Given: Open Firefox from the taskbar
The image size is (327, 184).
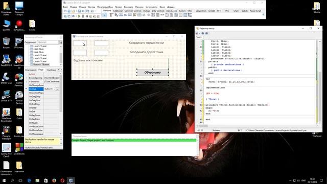Looking at the screenshot, I should point(54,180).
